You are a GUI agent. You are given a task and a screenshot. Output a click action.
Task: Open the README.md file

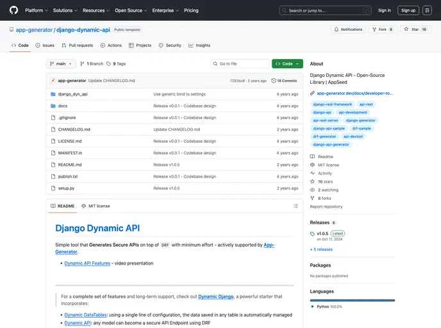pyautogui.click(x=70, y=165)
